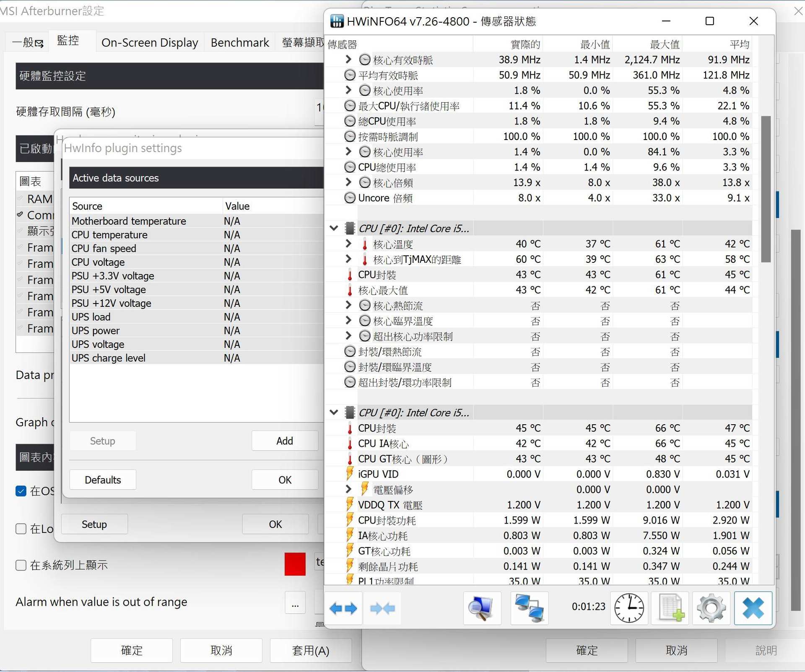Open the Benchmark tab
Viewport: 805px width, 672px height.
tap(239, 42)
